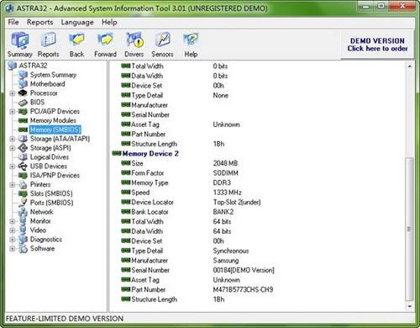Expand the Software node
The height and width of the screenshot is (328, 420).
(x=12, y=249)
